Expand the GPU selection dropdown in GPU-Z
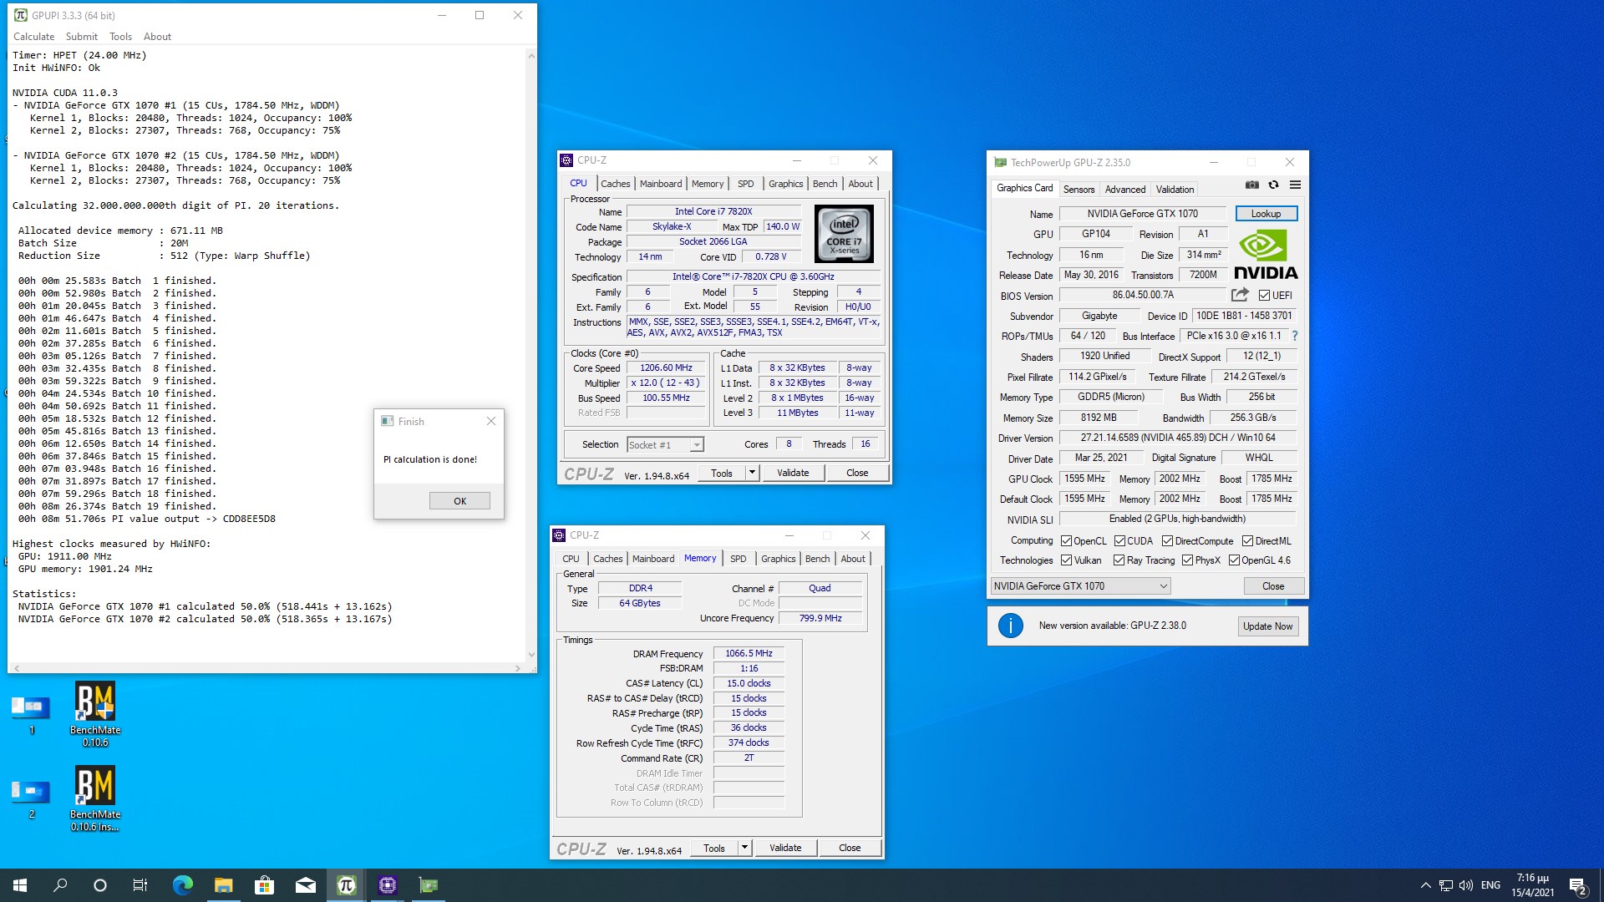This screenshot has width=1604, height=902. click(1080, 586)
